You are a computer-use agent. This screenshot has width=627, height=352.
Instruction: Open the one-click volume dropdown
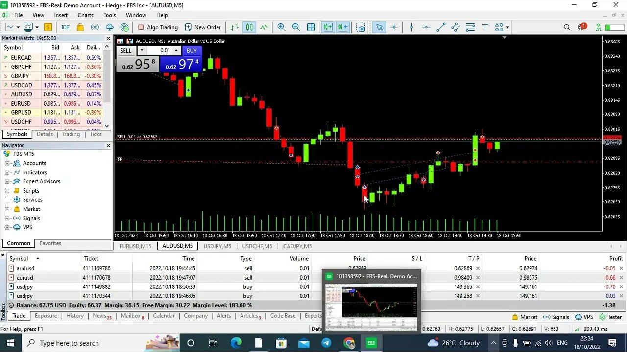[x=142, y=50]
